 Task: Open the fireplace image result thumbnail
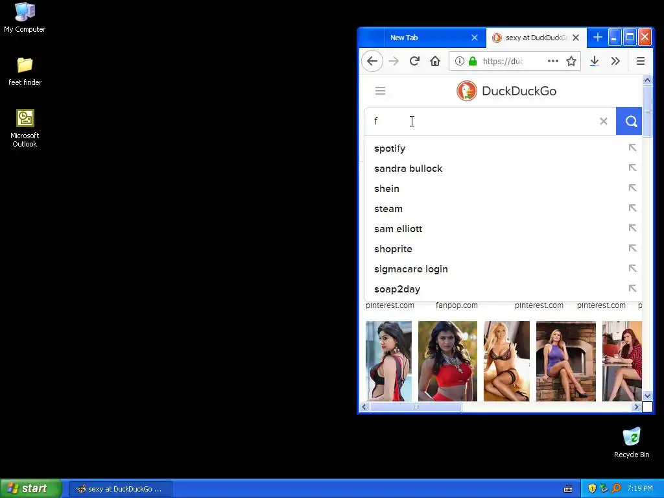(565, 361)
